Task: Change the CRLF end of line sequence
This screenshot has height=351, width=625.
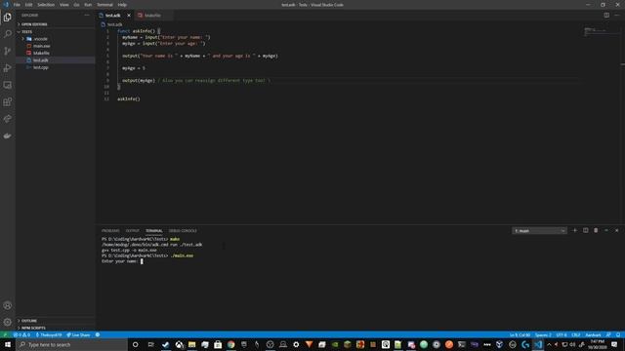Action: (575, 335)
